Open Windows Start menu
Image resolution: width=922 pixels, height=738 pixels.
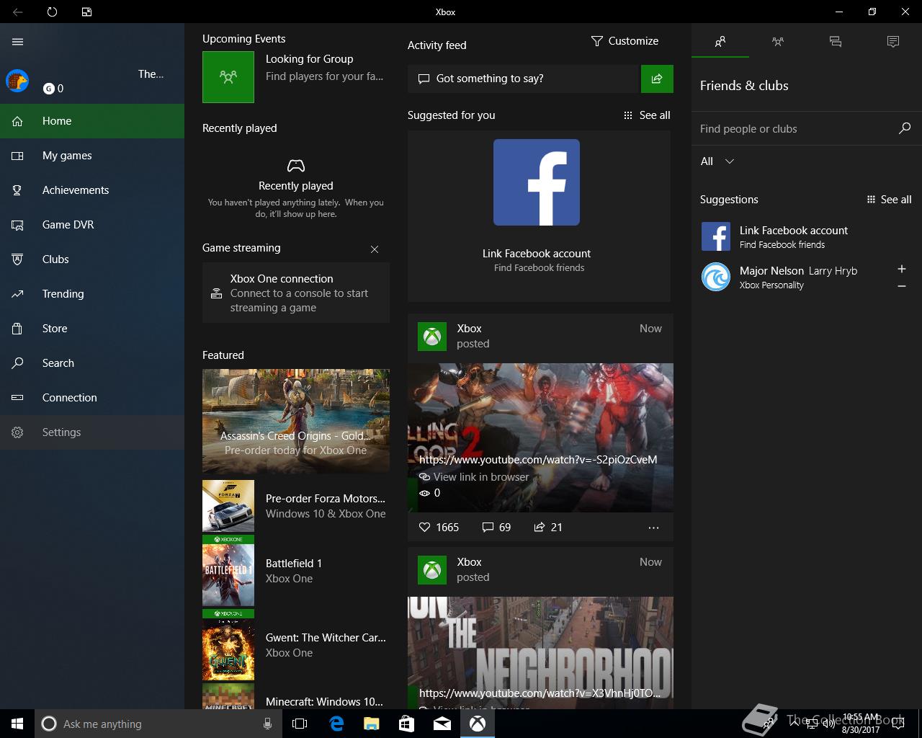[17, 724]
